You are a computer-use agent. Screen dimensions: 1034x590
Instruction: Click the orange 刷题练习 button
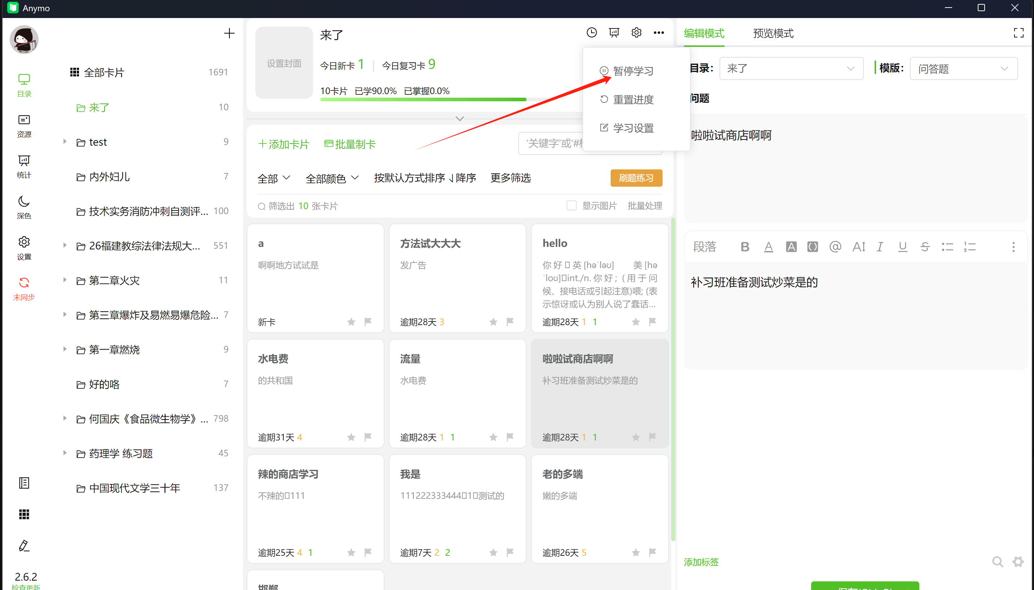point(636,178)
